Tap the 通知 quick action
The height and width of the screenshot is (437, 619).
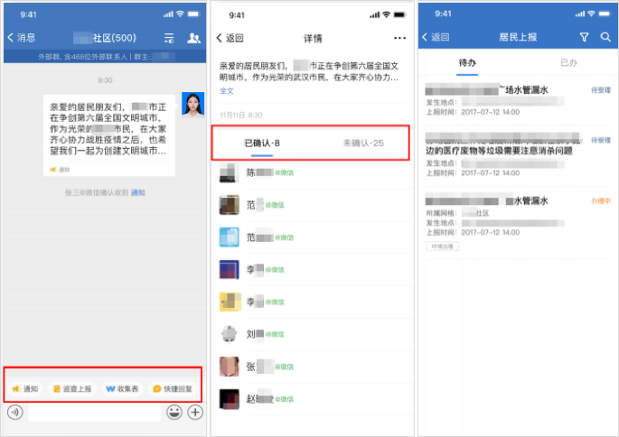(x=25, y=388)
